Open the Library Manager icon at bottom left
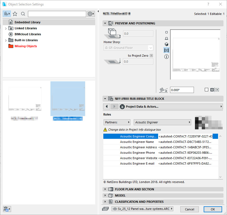Image resolution: width=227 pixels, height=215 pixels. point(7,208)
